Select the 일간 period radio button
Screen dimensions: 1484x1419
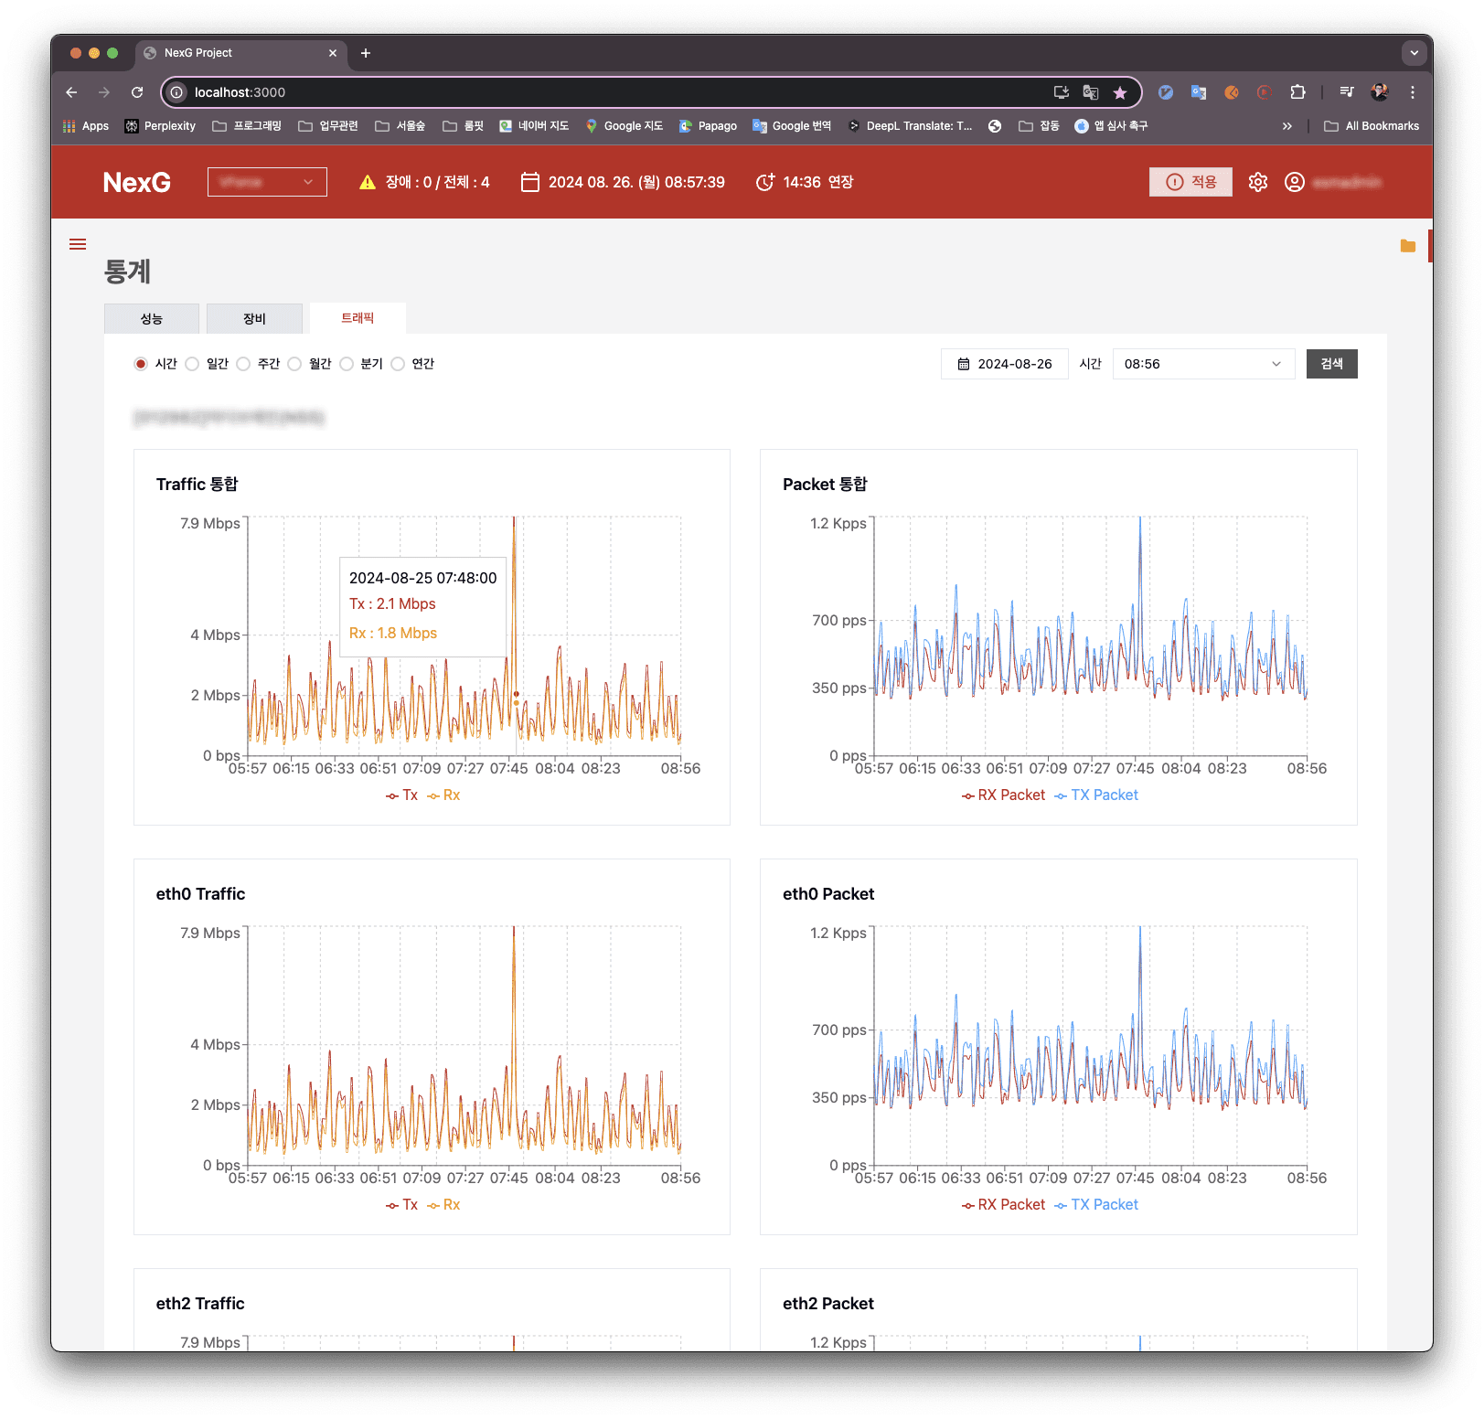pyautogui.click(x=192, y=364)
